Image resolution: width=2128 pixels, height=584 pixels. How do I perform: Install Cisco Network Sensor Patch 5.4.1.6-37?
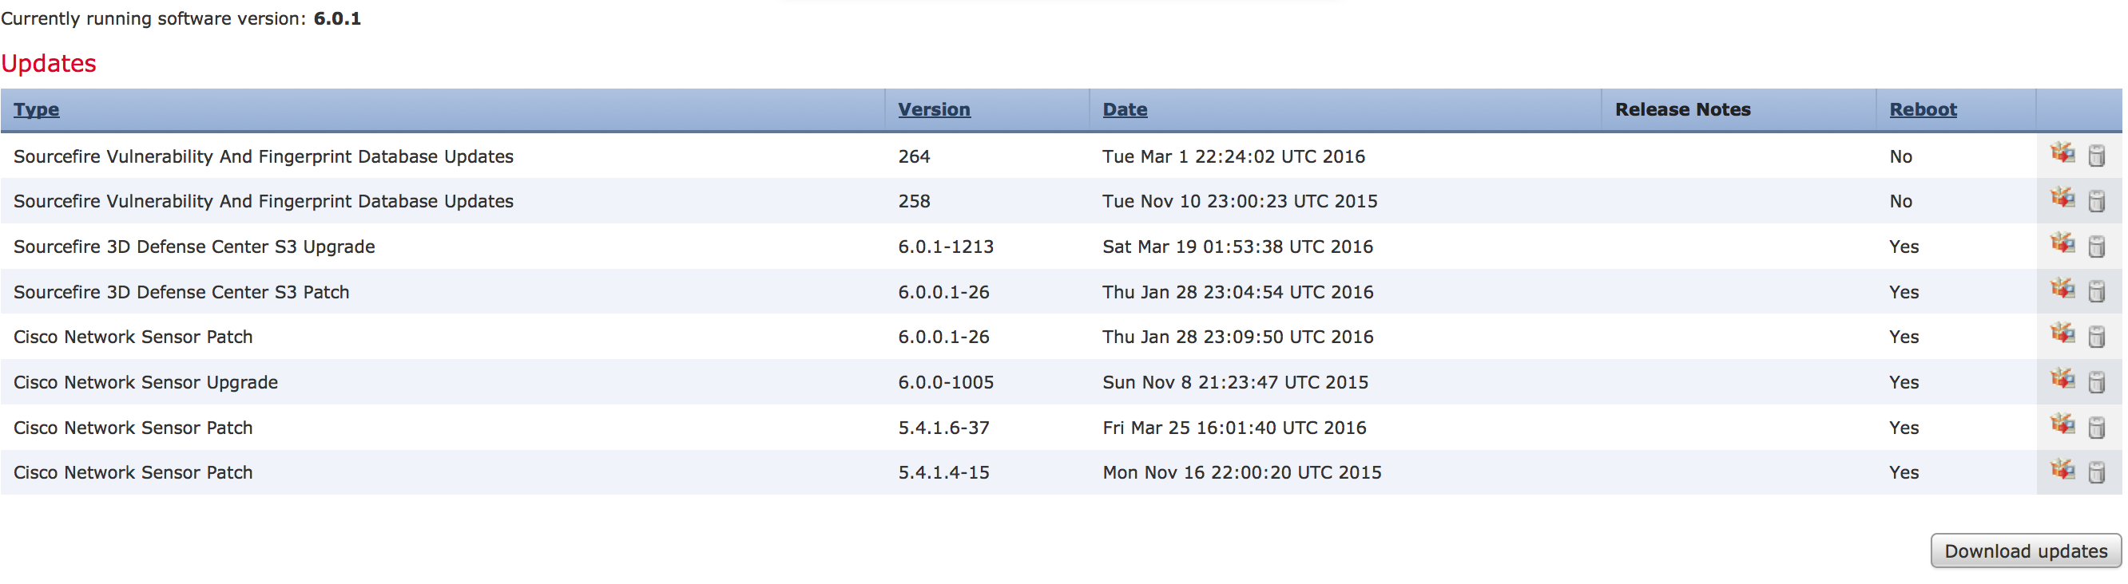pos(2062,424)
